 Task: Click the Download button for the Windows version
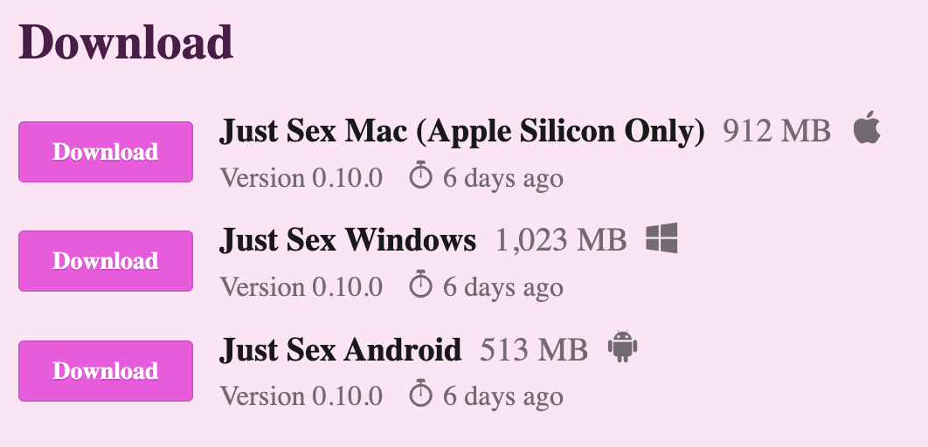(105, 261)
